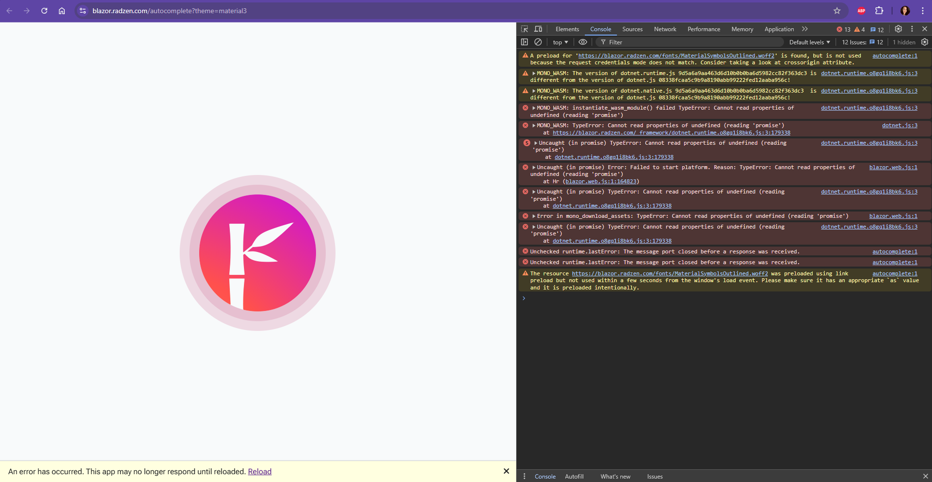The height and width of the screenshot is (482, 932).
Task: Click the Reload link in the error banner
Action: click(x=260, y=471)
